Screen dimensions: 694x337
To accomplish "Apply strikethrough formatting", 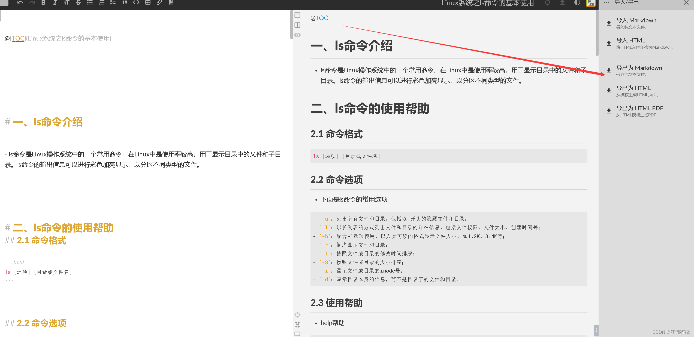I will pos(78,2).
